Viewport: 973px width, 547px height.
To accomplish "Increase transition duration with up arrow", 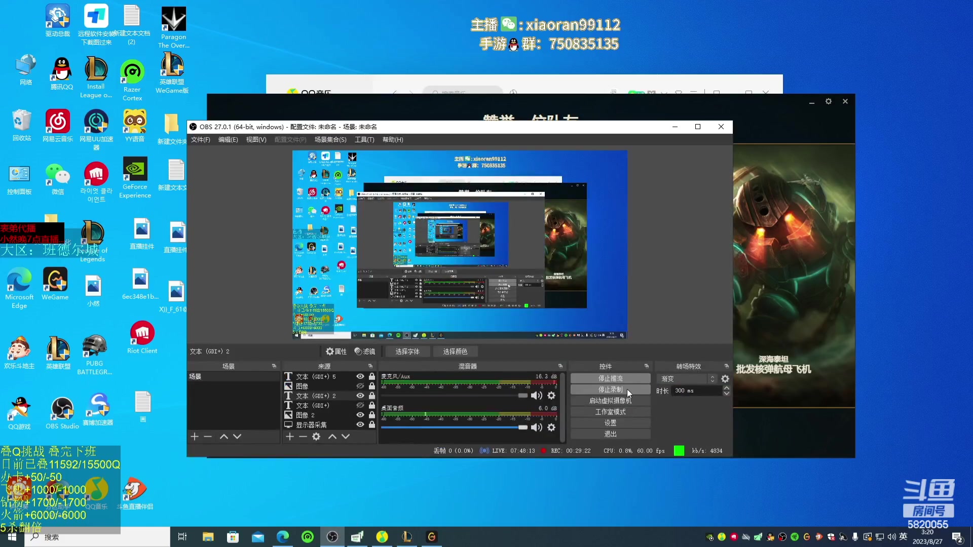I will pyautogui.click(x=727, y=388).
